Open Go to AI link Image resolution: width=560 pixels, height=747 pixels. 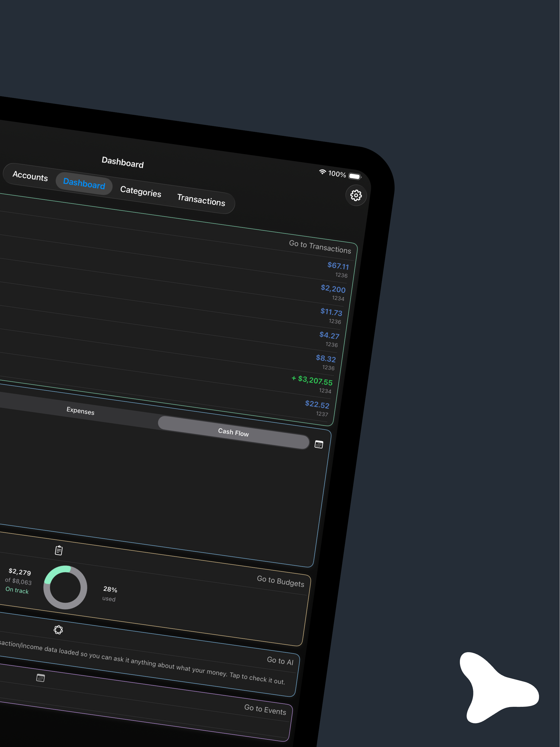click(x=280, y=661)
